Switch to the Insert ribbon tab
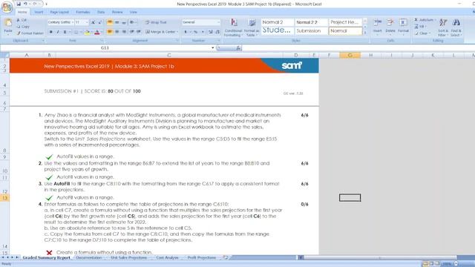 (39, 12)
